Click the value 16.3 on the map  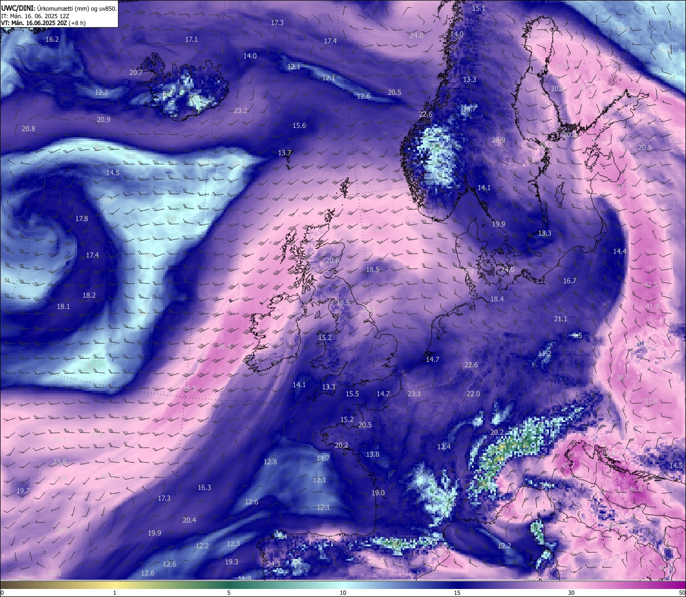pos(204,488)
